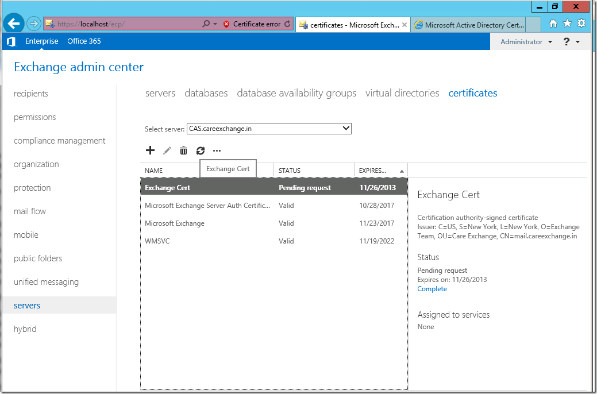Open organization section in sidebar

pyautogui.click(x=37, y=164)
